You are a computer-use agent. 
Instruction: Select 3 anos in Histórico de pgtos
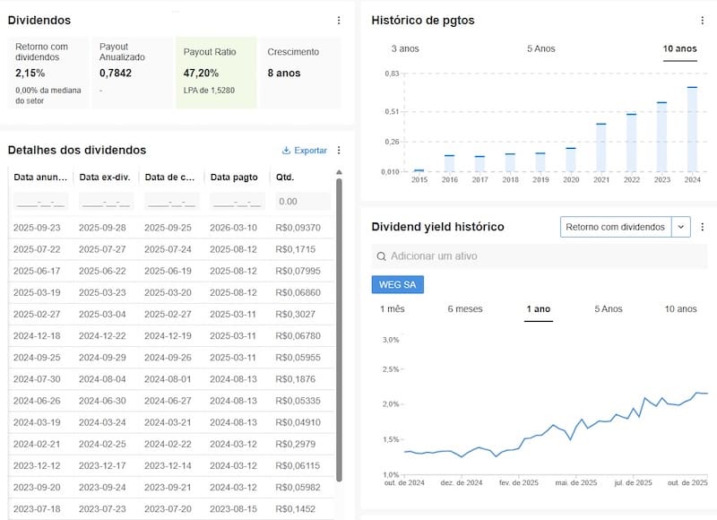[404, 48]
